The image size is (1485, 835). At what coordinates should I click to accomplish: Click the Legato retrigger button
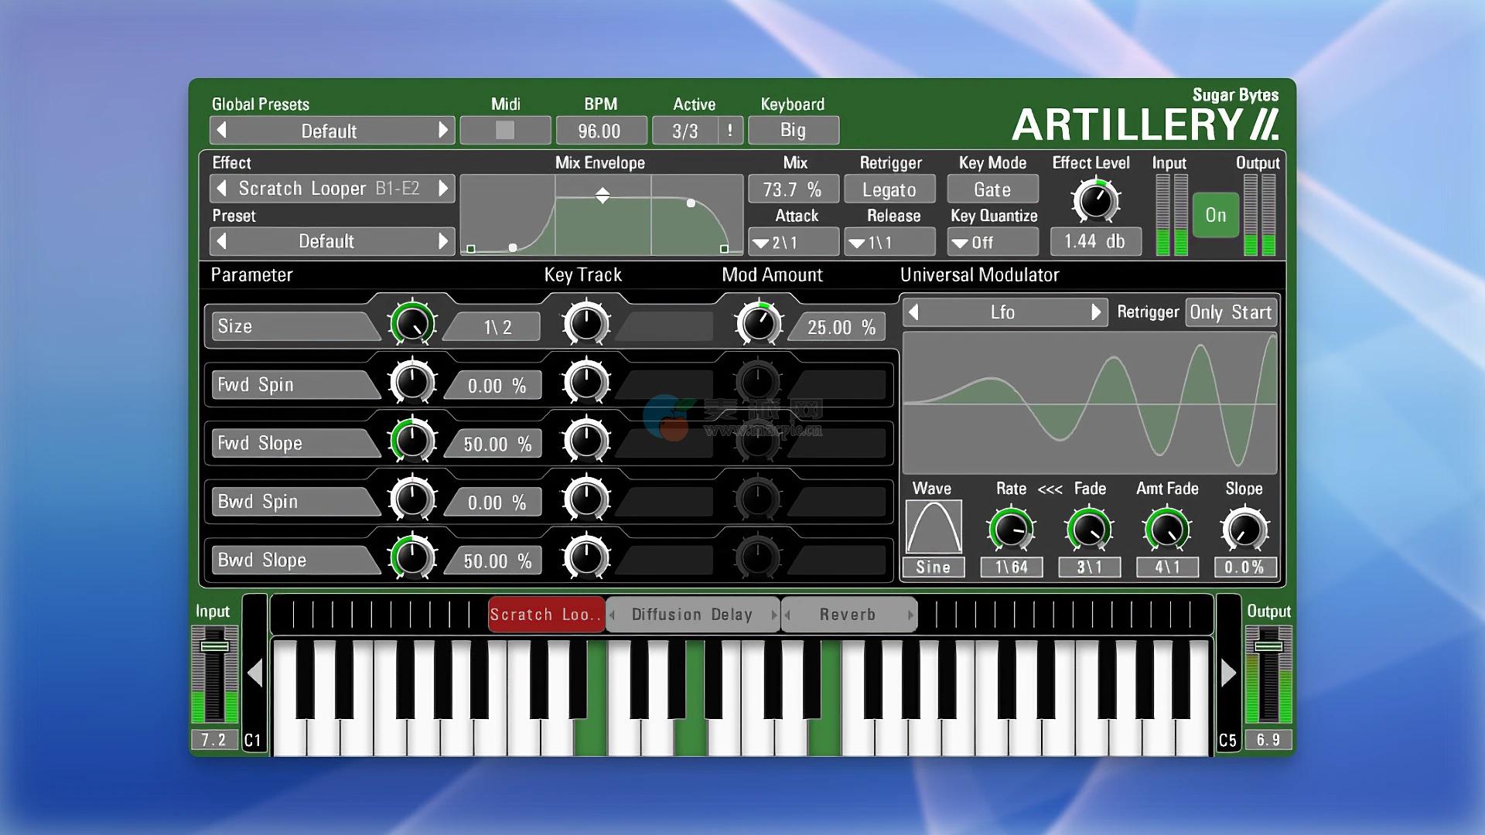[889, 189]
